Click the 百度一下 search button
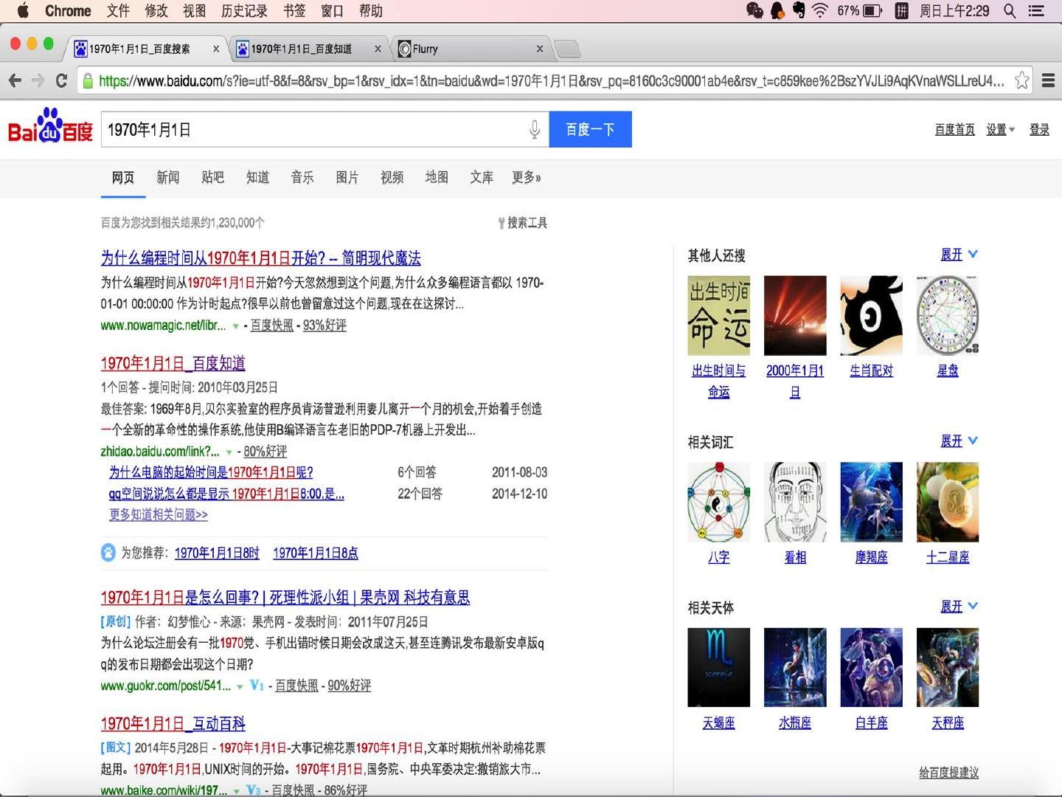This screenshot has width=1062, height=797. pyautogui.click(x=591, y=130)
